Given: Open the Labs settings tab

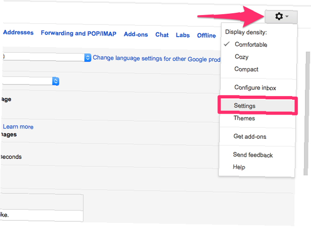Looking at the screenshot, I should click(183, 35).
